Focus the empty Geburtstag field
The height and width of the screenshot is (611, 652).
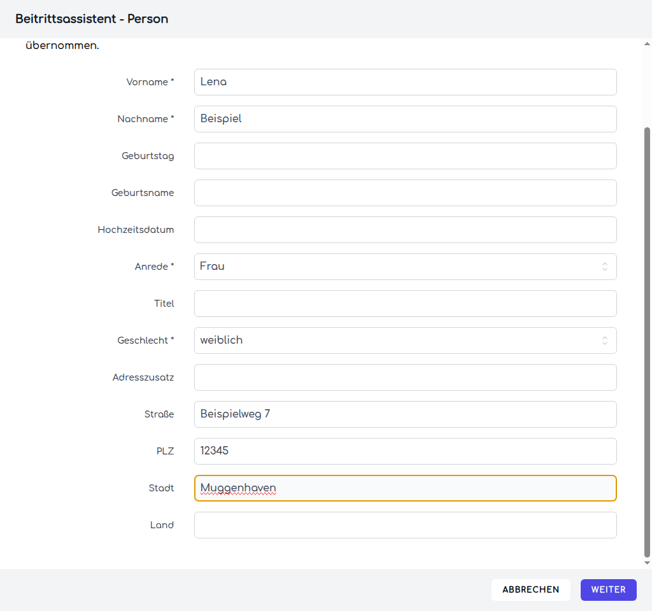pyautogui.click(x=406, y=156)
